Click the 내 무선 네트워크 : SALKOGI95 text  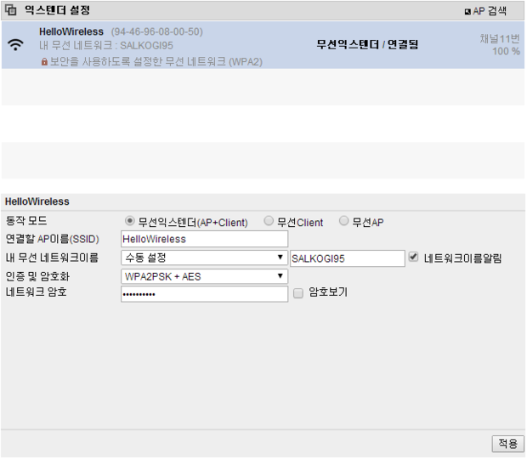106,45
